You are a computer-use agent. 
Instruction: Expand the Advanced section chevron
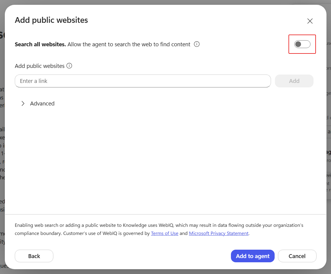(23, 104)
